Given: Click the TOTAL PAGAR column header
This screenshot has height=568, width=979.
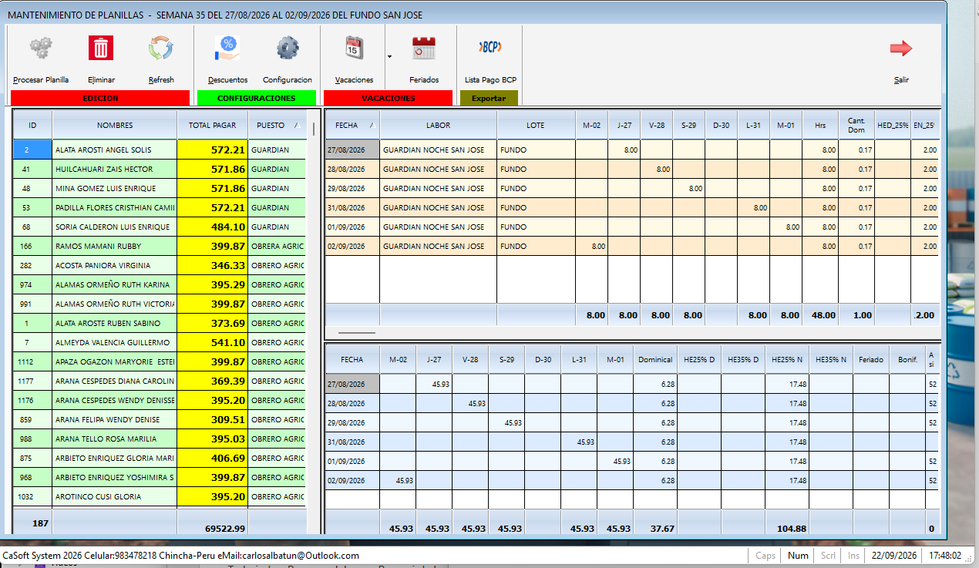Looking at the screenshot, I should [213, 125].
